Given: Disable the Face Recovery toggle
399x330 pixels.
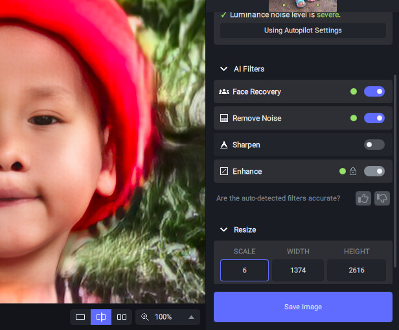Looking at the screenshot, I should [374, 92].
